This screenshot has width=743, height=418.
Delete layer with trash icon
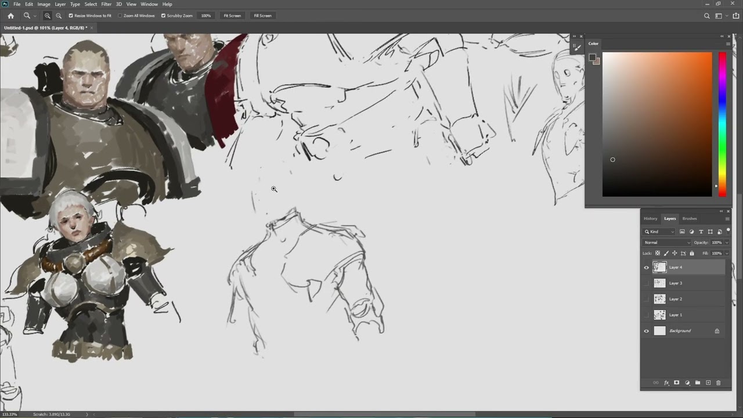click(718, 383)
